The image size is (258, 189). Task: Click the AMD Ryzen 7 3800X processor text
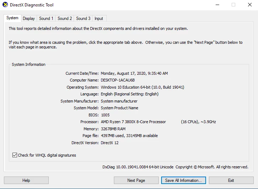133,122
